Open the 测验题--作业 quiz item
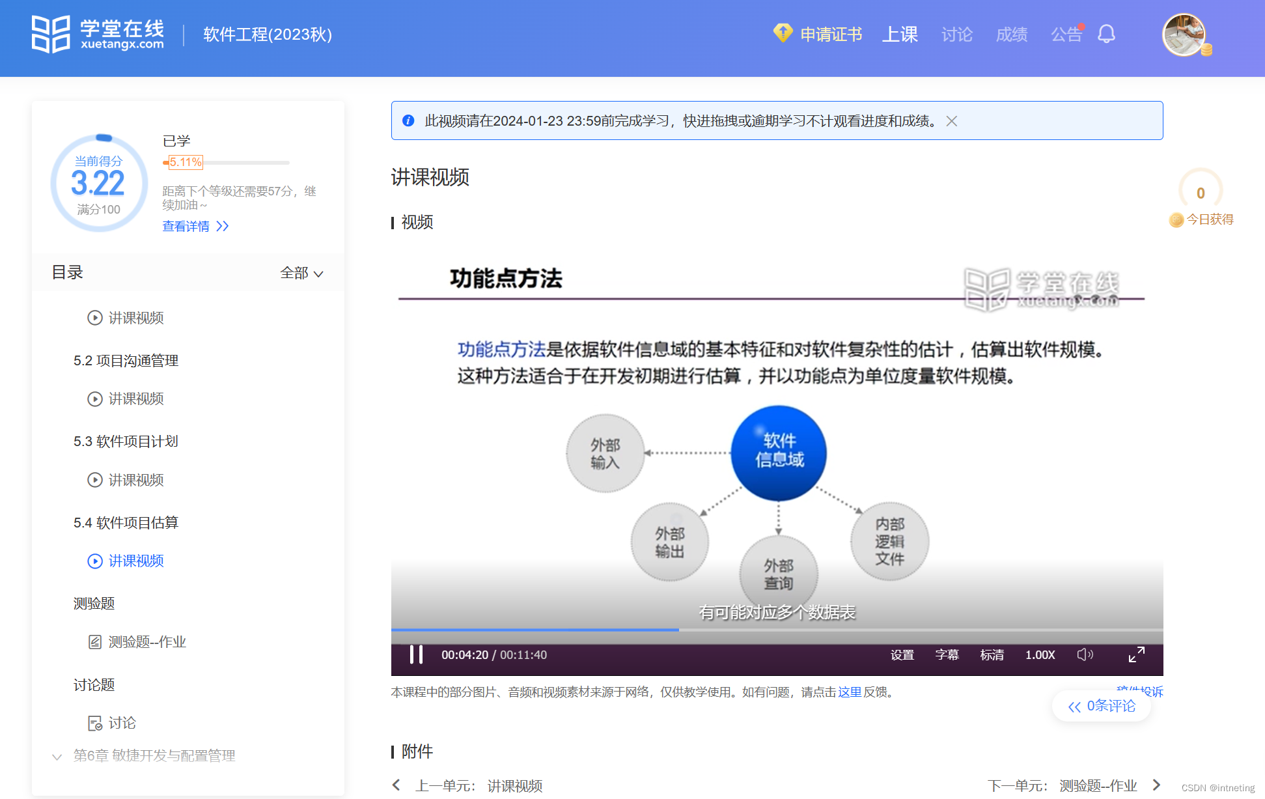Image resolution: width=1265 pixels, height=799 pixels. coord(146,642)
